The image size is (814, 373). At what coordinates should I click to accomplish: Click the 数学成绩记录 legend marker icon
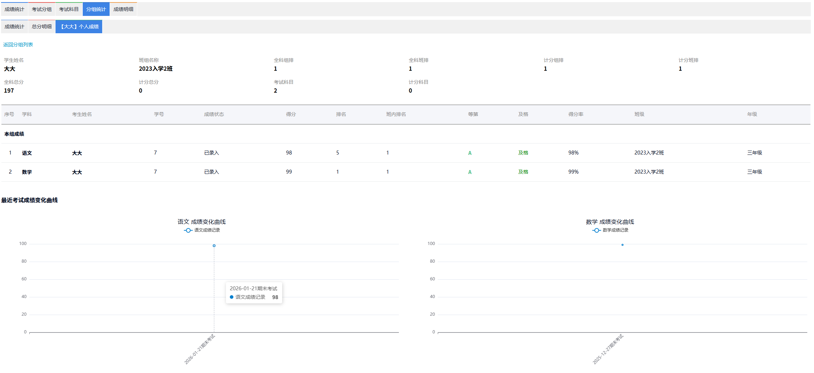597,230
